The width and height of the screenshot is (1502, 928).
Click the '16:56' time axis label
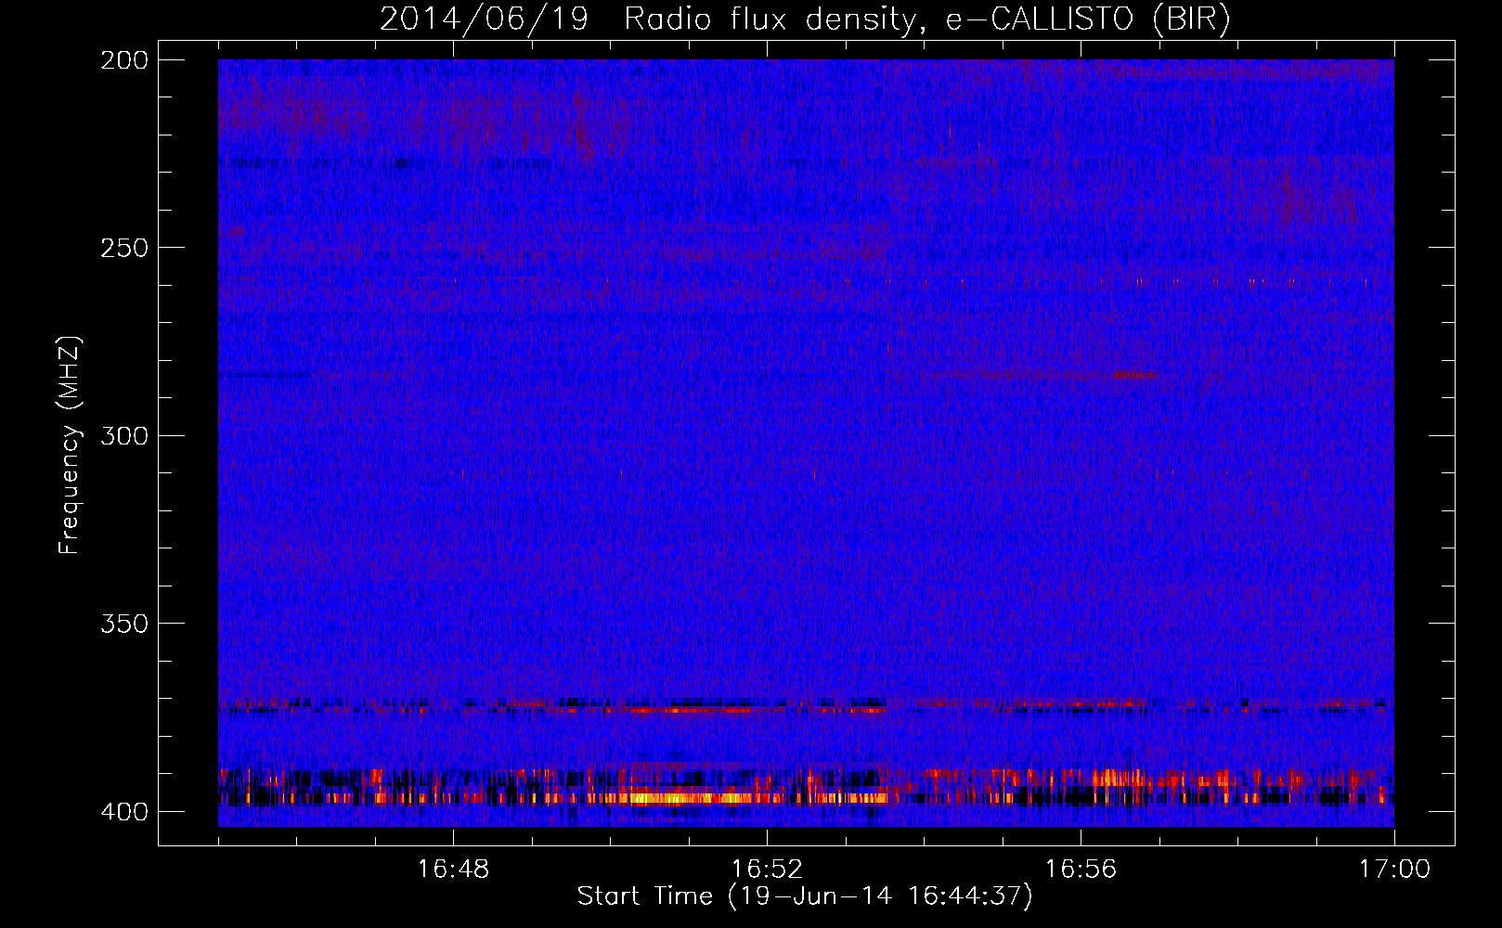(x=1081, y=870)
